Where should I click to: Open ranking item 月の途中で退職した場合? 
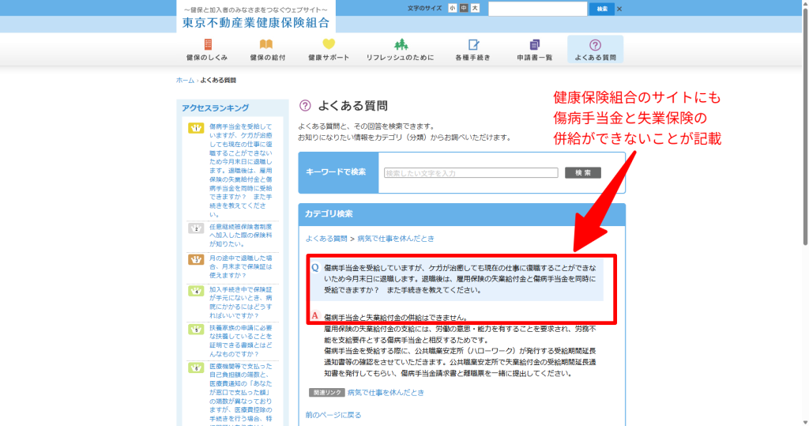click(x=241, y=266)
